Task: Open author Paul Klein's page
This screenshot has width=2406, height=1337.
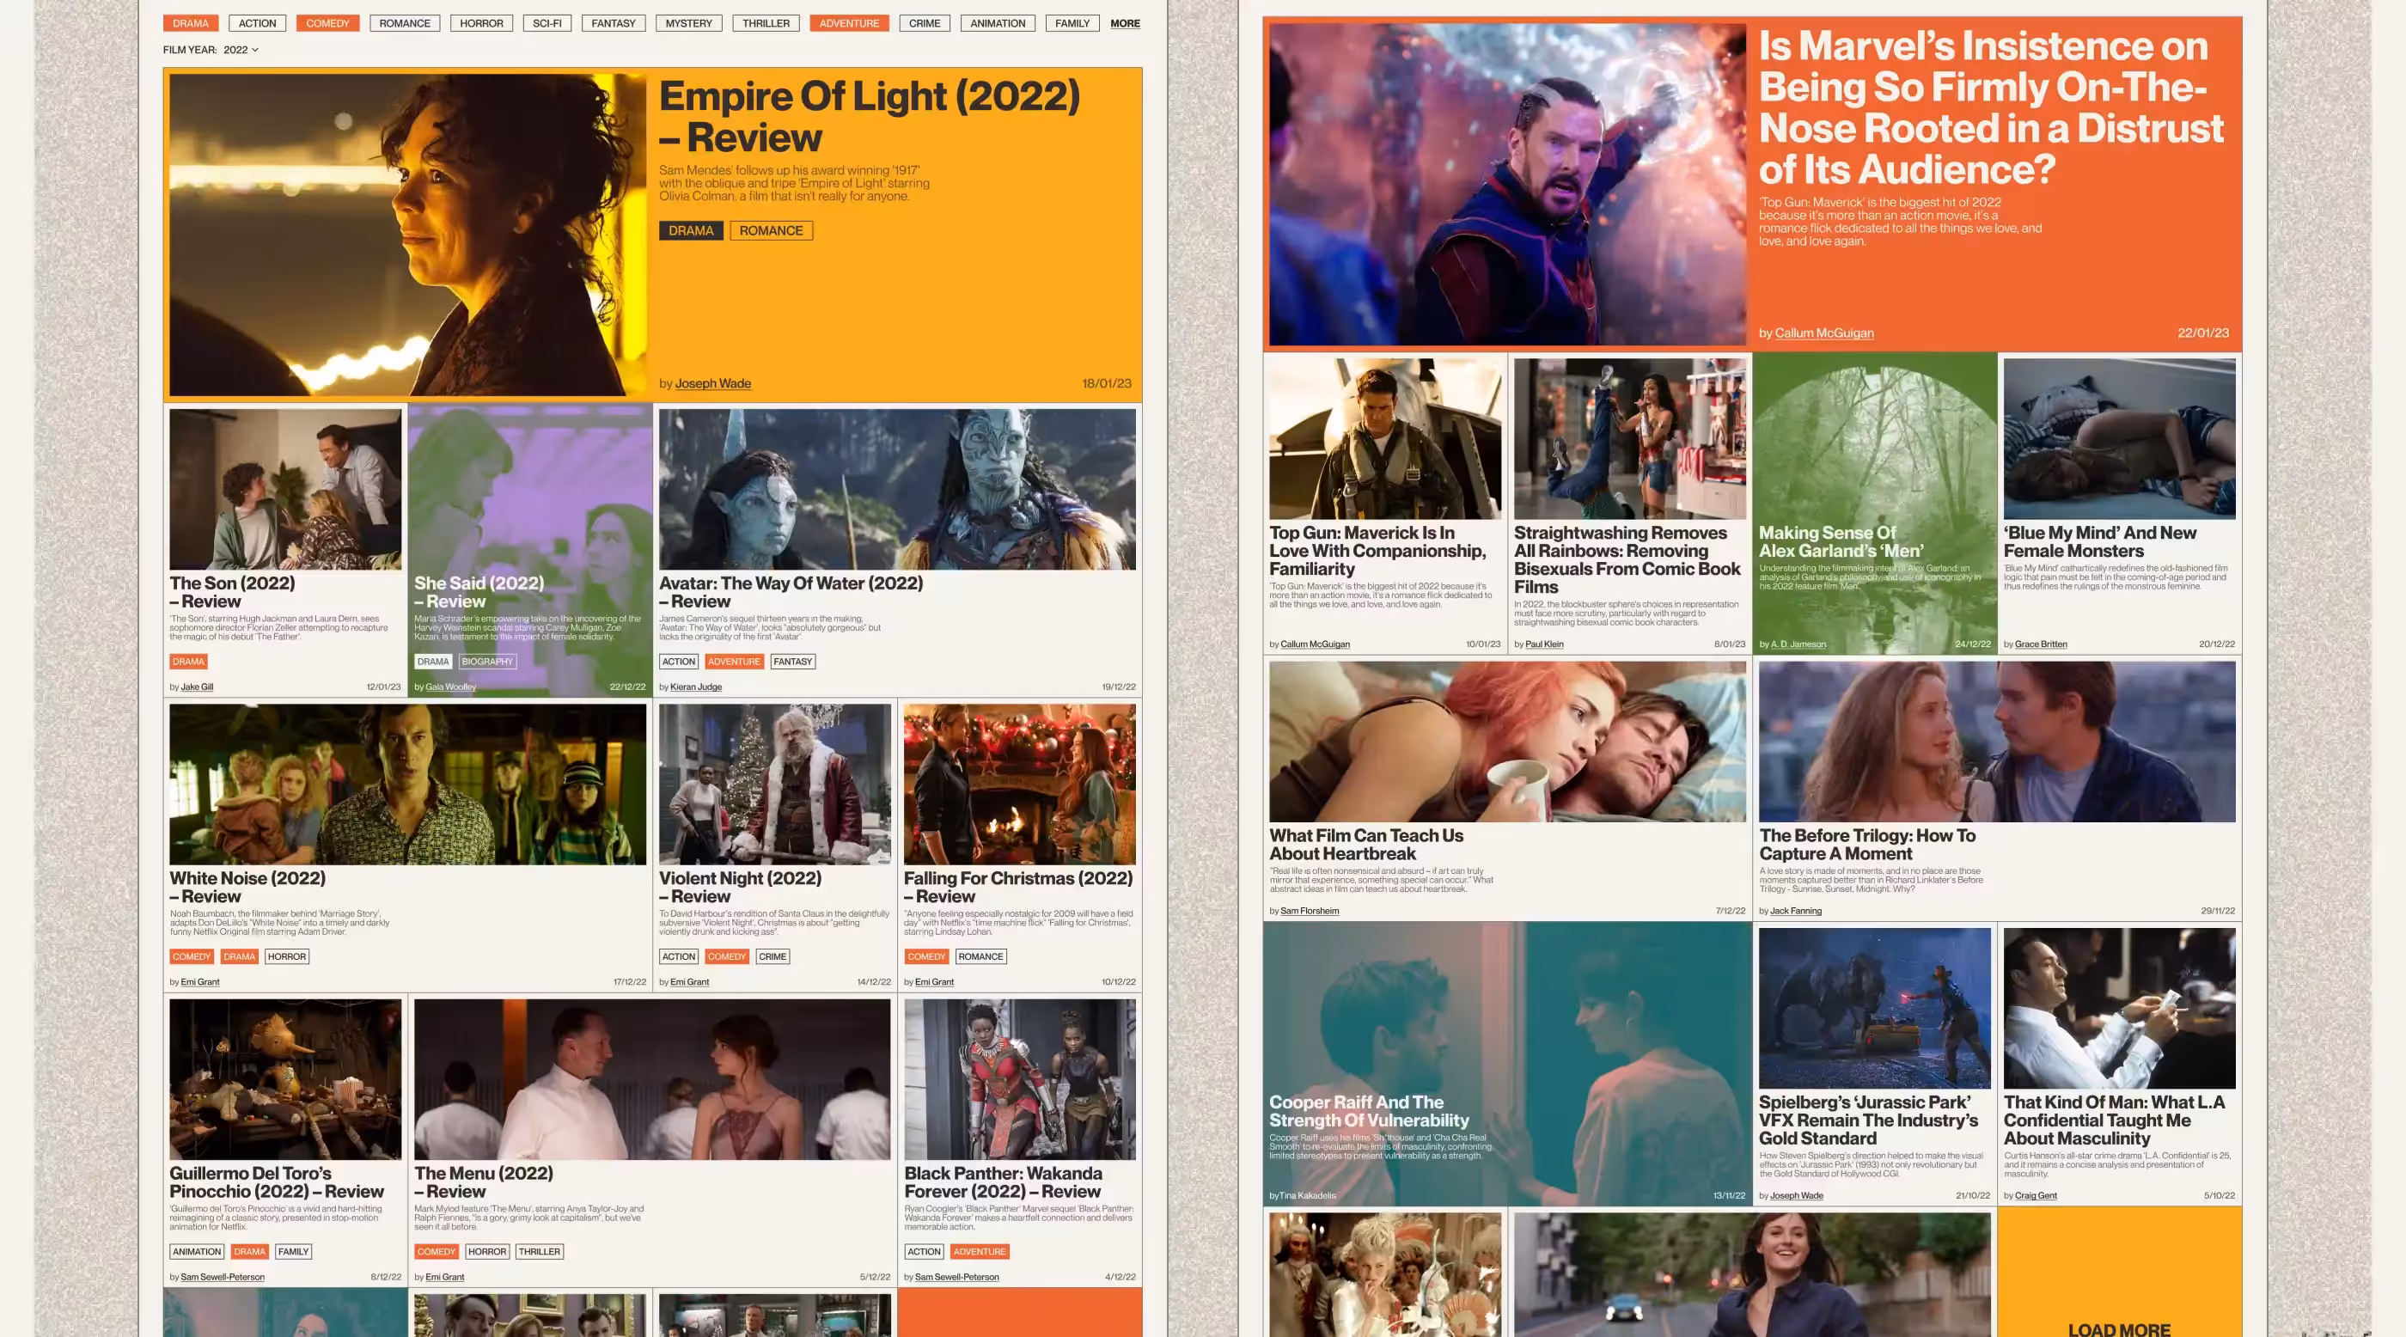Action: [x=1544, y=644]
